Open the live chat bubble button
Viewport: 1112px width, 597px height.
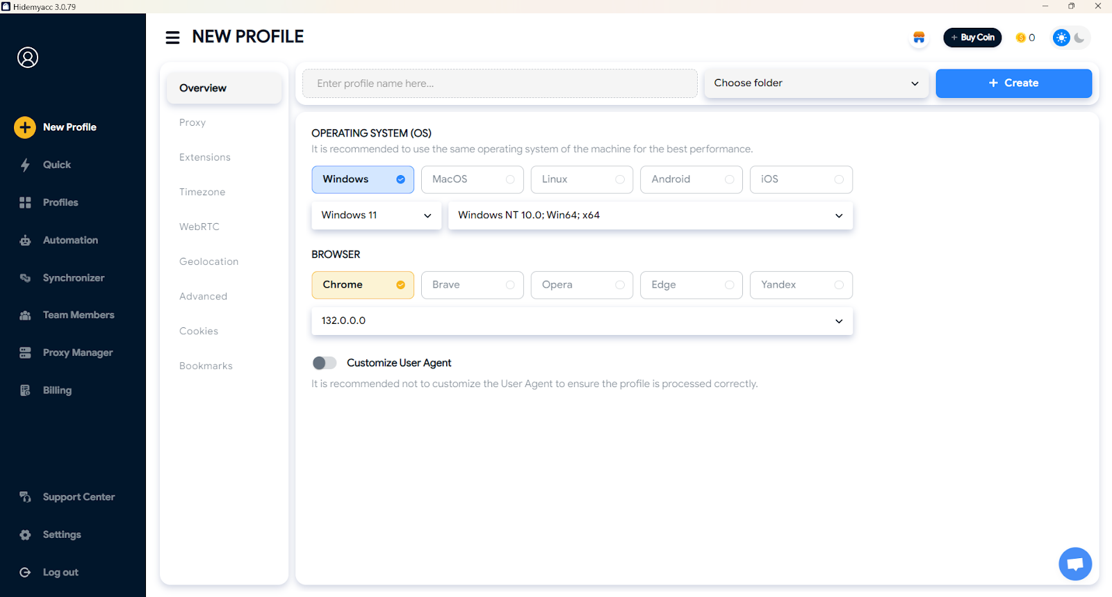(x=1075, y=564)
